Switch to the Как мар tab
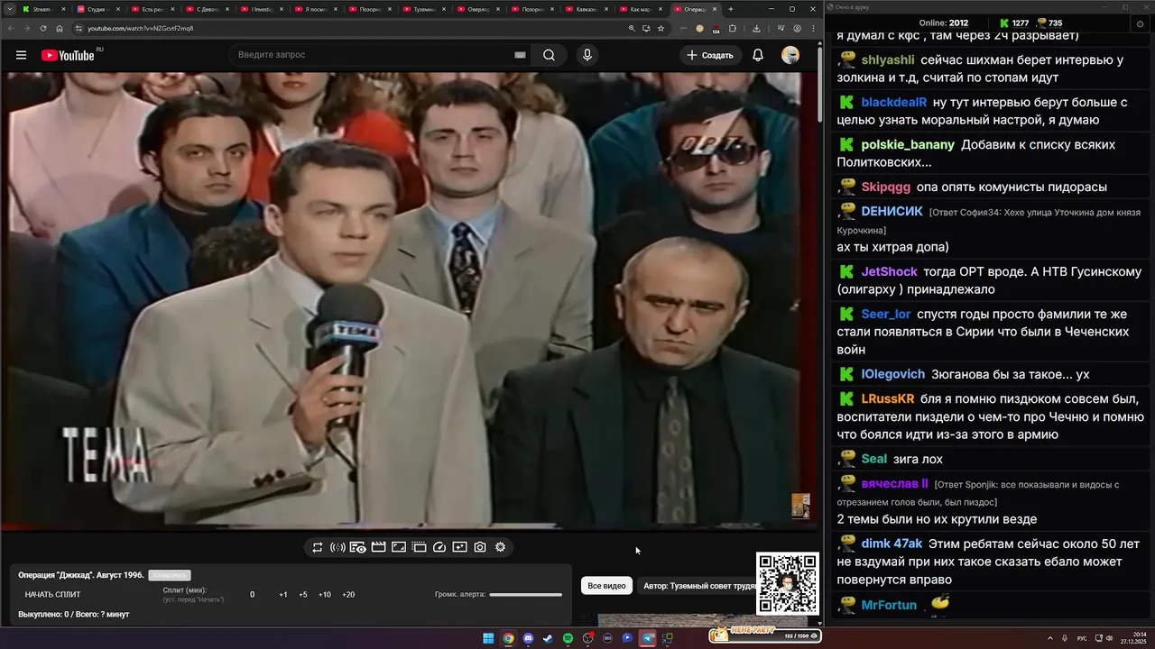The width and height of the screenshot is (1155, 649). [640, 9]
